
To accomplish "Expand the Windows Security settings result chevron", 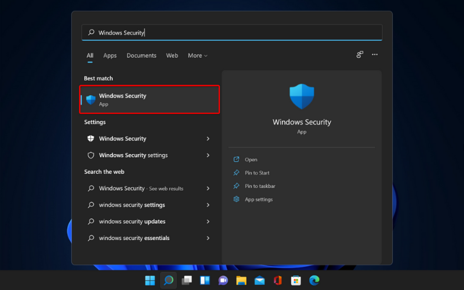I will 208,155.
